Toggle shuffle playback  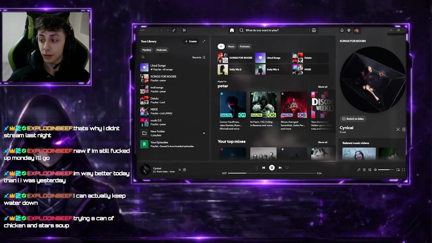pyautogui.click(x=256, y=168)
